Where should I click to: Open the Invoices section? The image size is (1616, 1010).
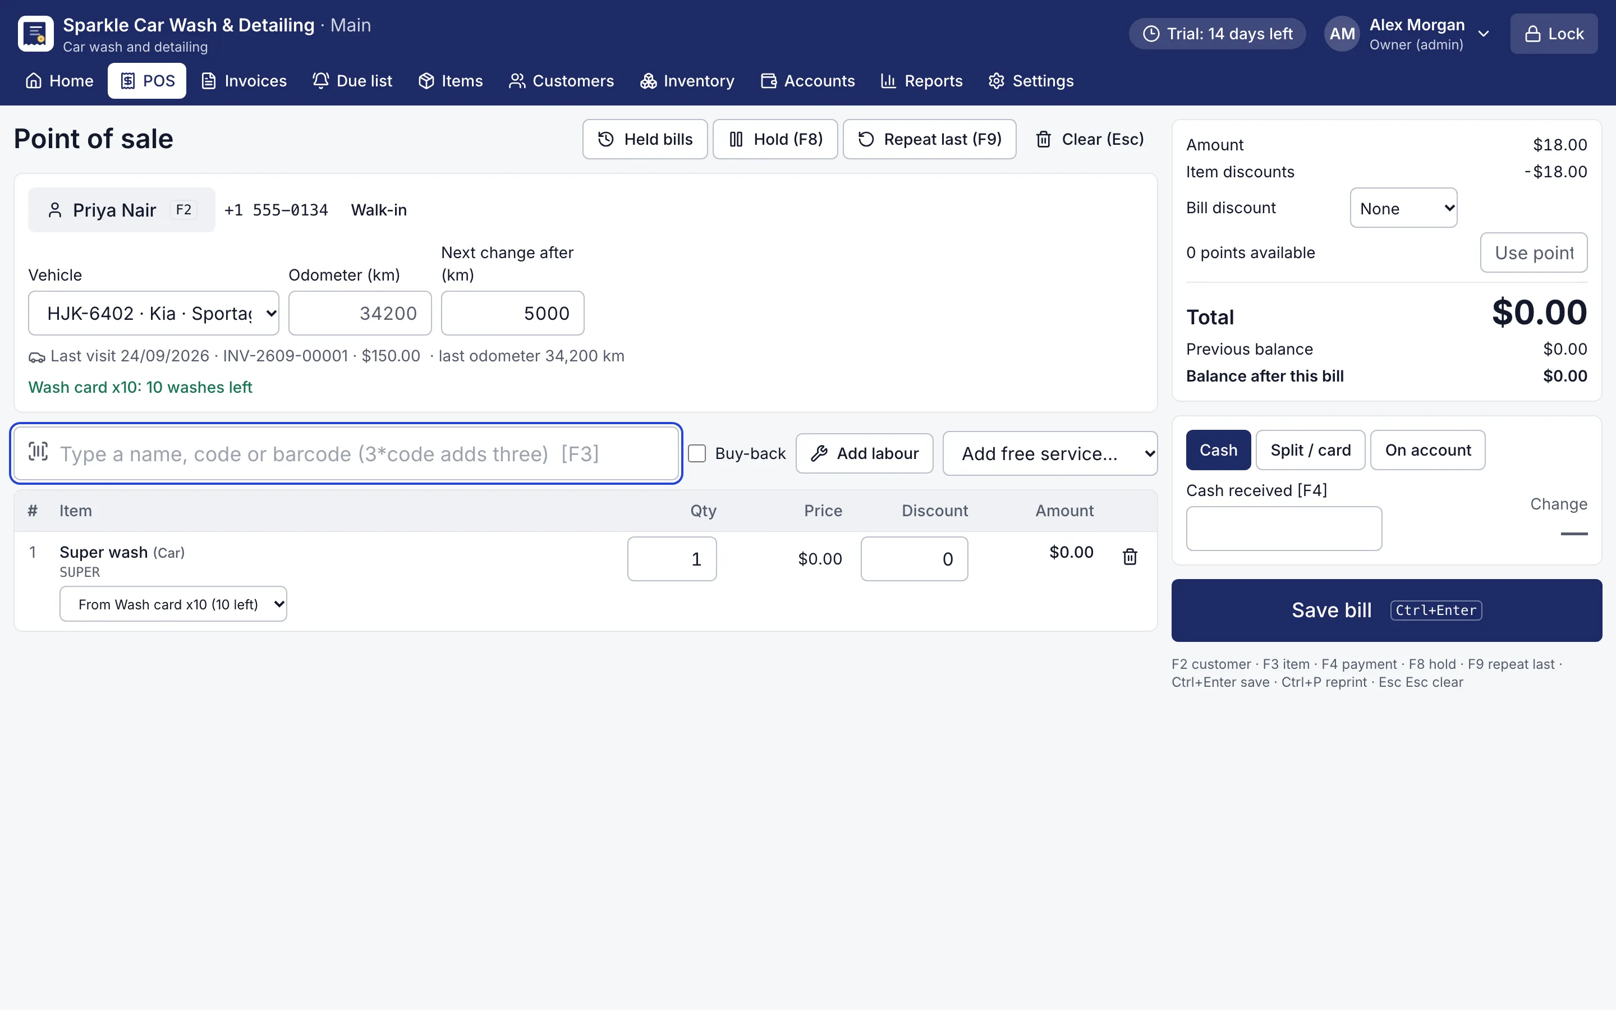[244, 81]
